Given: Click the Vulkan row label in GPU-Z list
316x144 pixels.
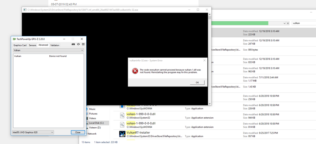Looking at the screenshot, I should [17, 56].
